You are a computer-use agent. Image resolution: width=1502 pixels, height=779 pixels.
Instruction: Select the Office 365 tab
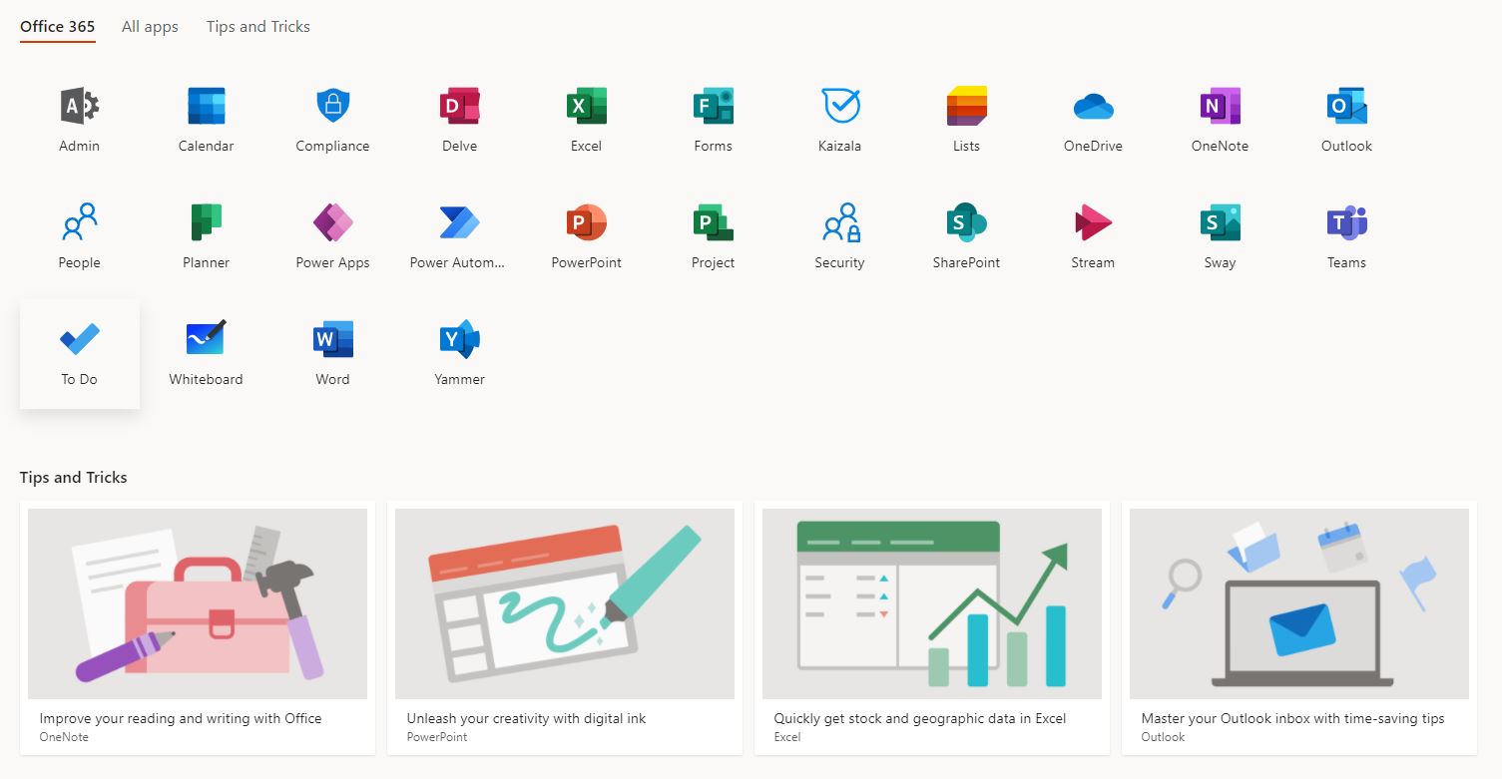pyautogui.click(x=58, y=27)
